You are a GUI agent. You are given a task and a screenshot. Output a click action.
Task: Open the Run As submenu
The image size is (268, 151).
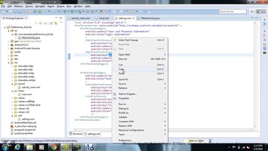[x=140, y=104]
